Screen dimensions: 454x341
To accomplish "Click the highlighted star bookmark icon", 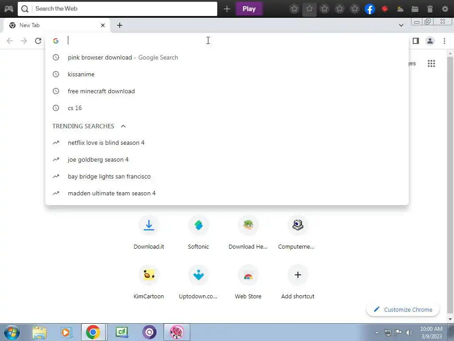I will point(309,9).
